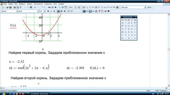
Task: Switch to Mathcad root.xmcd taskbar button
Action: [x=40, y=94]
